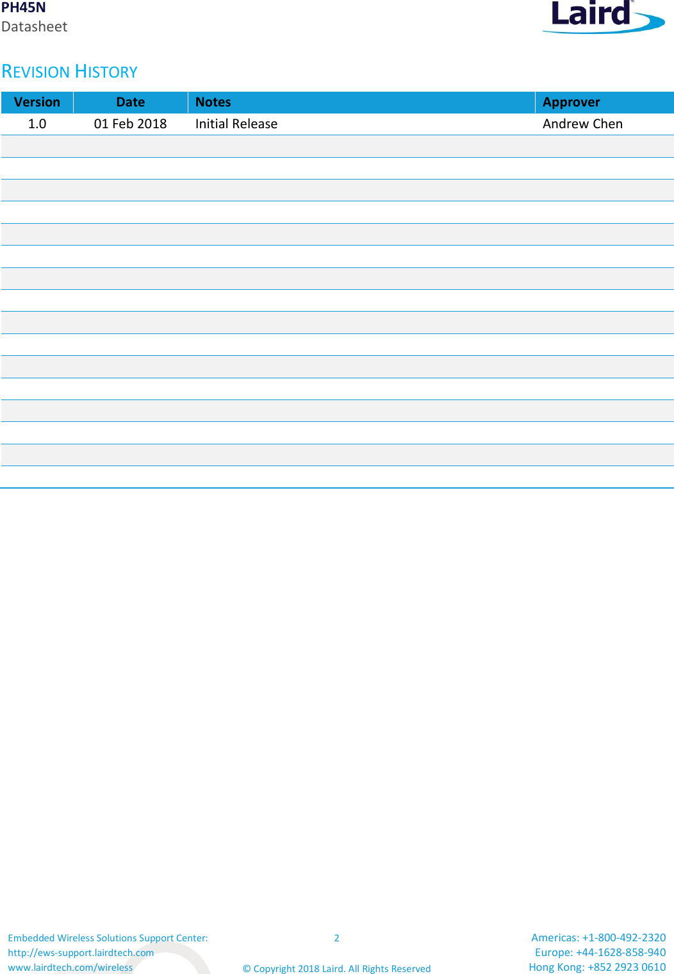The width and height of the screenshot is (674, 974).
Task: Select the Approver column header
Action: tap(605, 103)
